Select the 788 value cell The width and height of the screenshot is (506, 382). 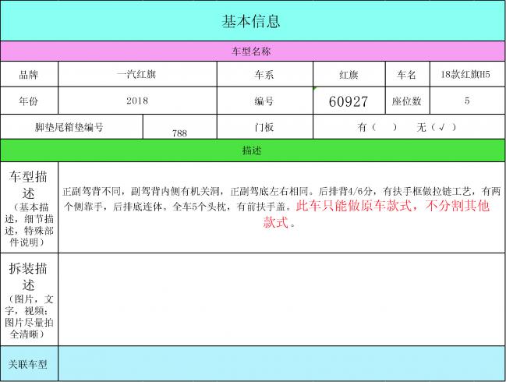pos(180,127)
